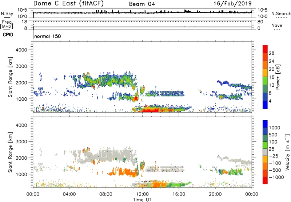Screen dimensions: 291x202
Task: Click the '80' Nave axis tick
Action: 260,22
